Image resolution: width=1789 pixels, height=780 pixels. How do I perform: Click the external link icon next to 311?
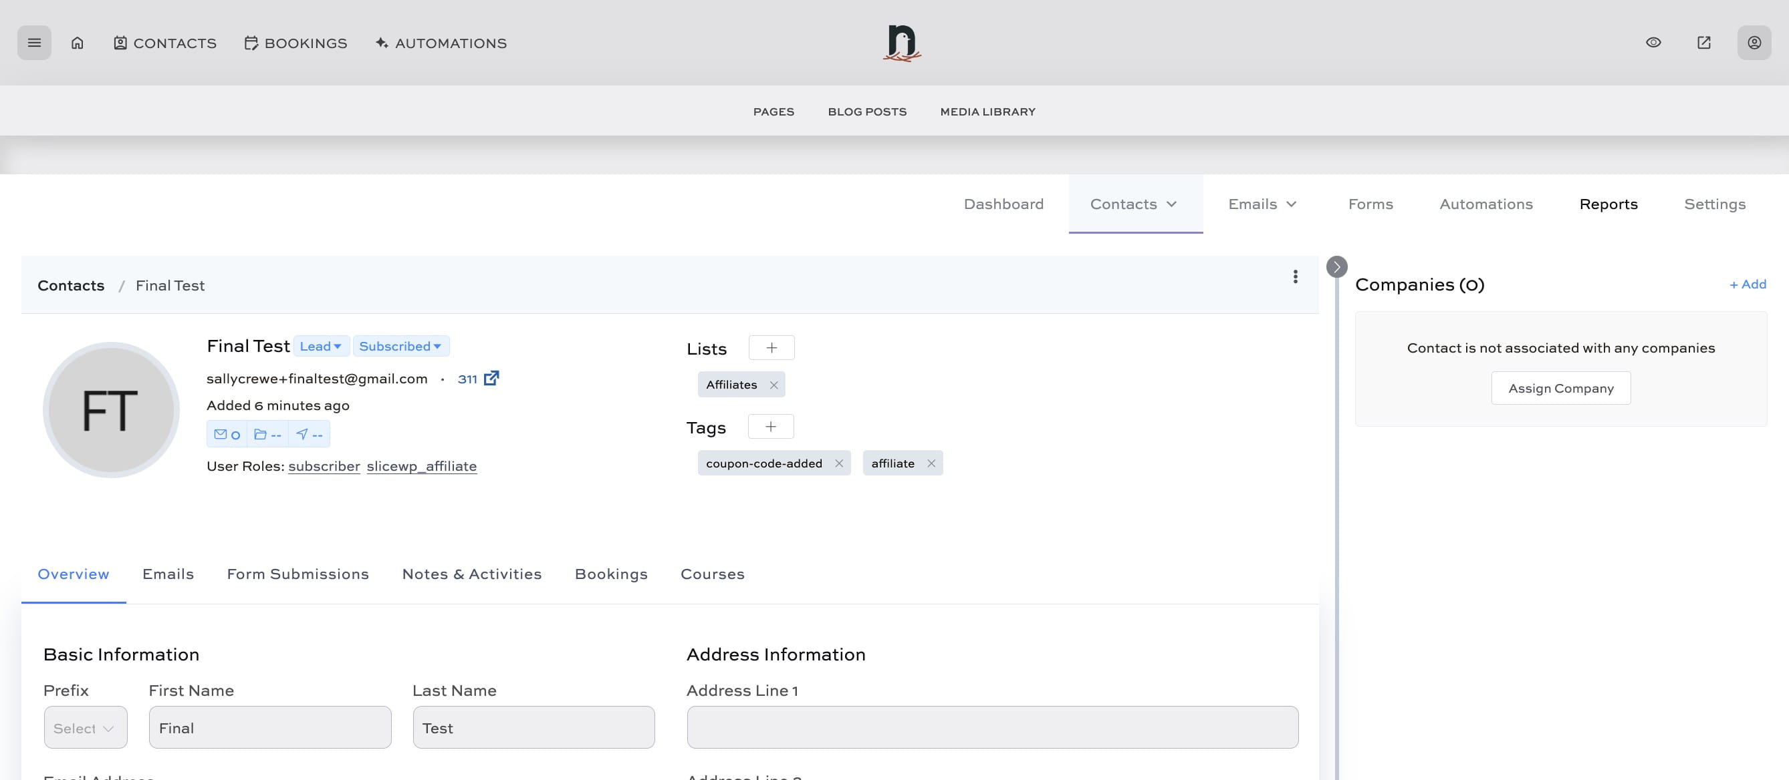491,379
